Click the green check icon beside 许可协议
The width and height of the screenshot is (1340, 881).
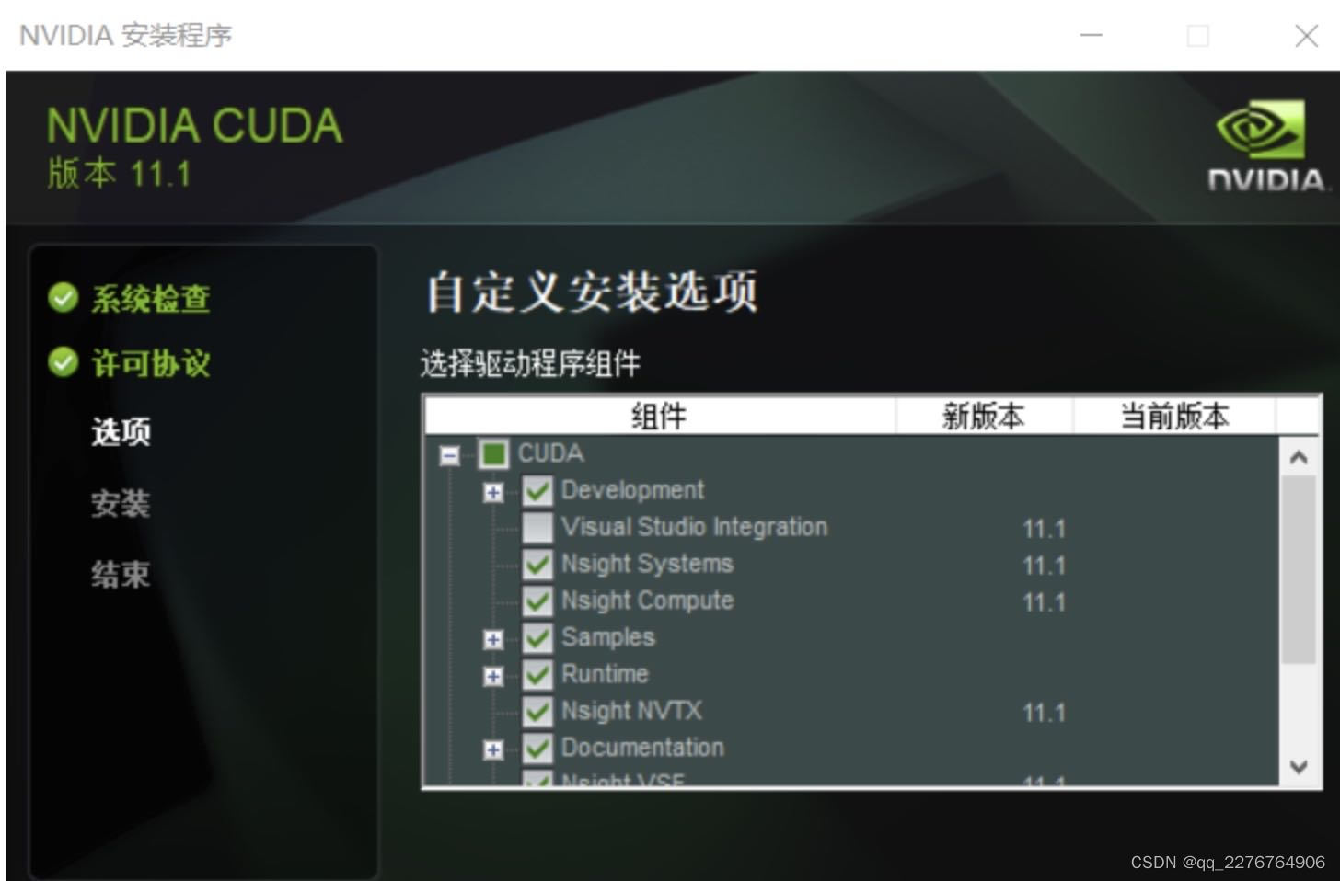63,362
